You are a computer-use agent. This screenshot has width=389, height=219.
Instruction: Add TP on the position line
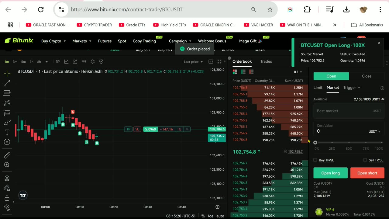tap(128, 129)
